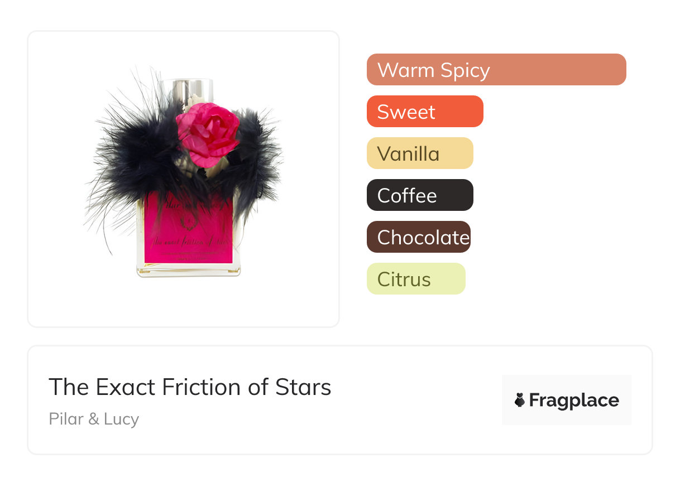This screenshot has width=680, height=482.
Task: Pick the Coffee accord tag
Action: pos(419,195)
